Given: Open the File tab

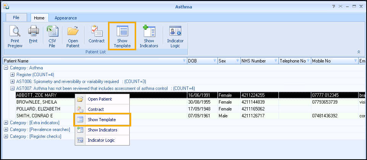Looking at the screenshot, I should pos(16,18).
